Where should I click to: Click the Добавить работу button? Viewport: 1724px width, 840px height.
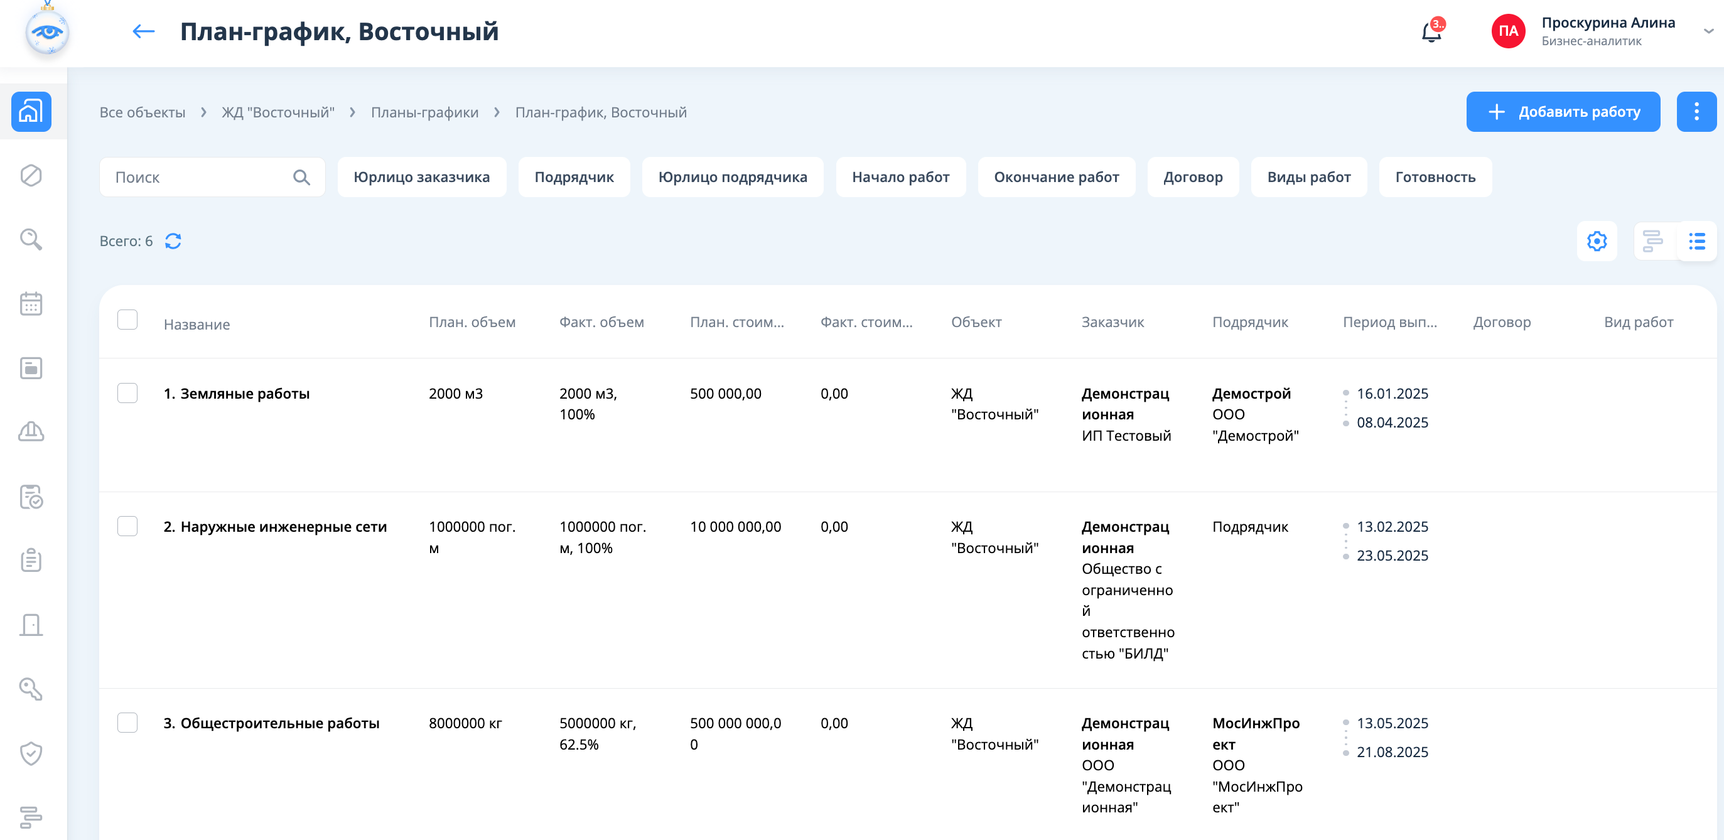click(1563, 112)
